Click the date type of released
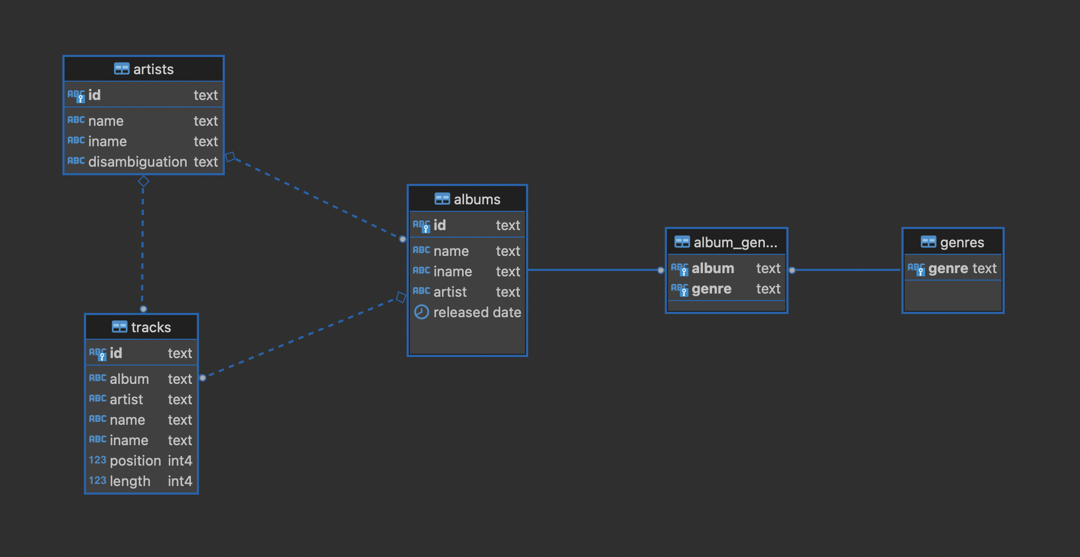Image resolution: width=1080 pixels, height=557 pixels. (x=508, y=312)
